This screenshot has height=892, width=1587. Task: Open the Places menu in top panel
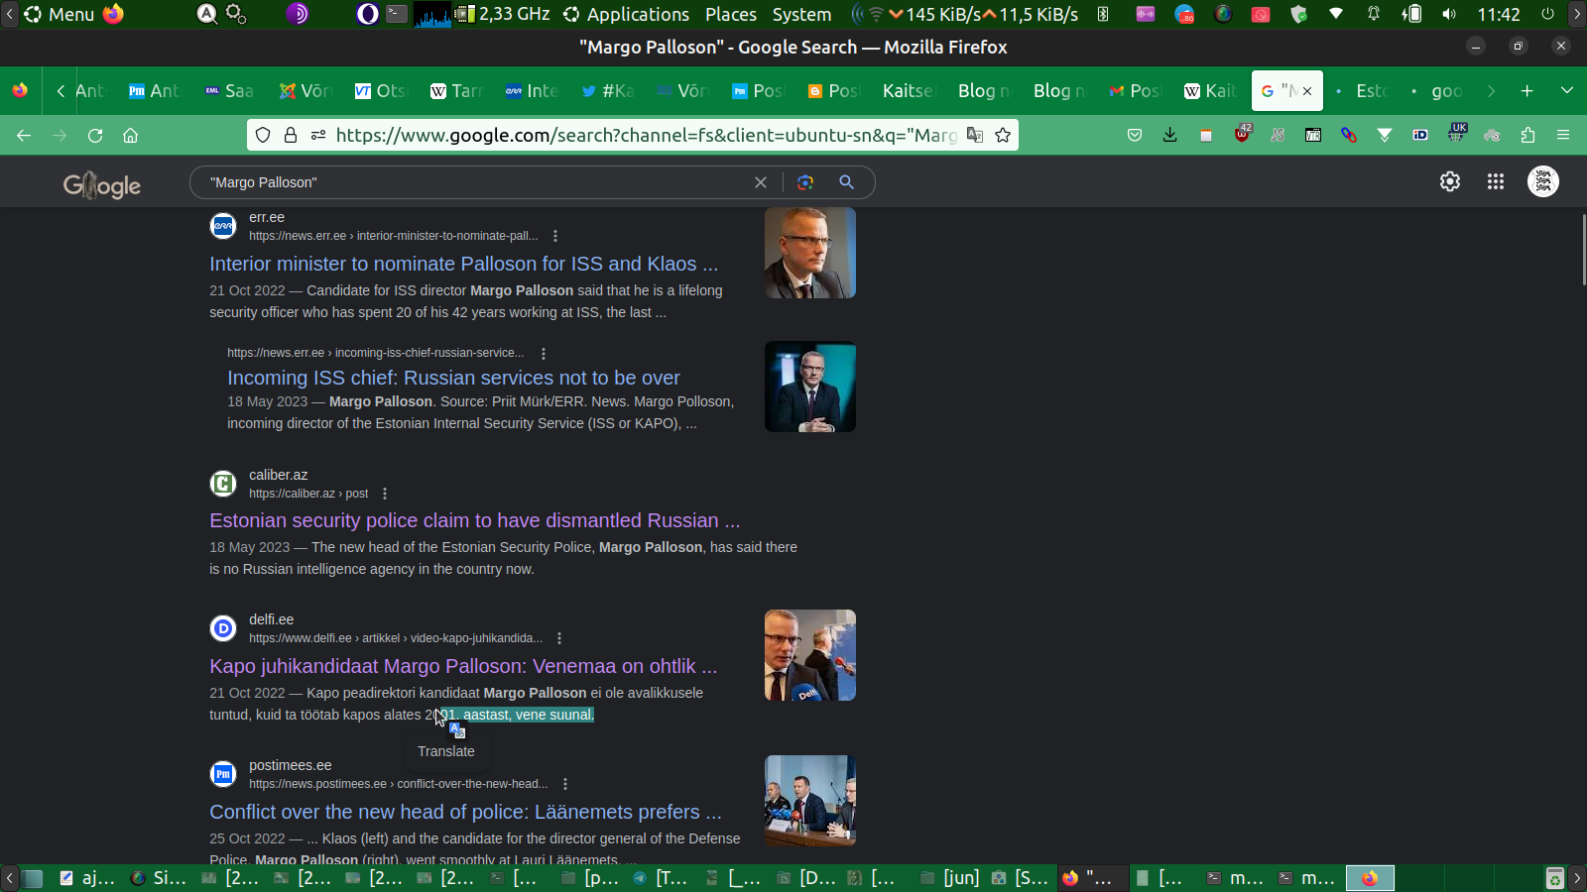(x=731, y=14)
